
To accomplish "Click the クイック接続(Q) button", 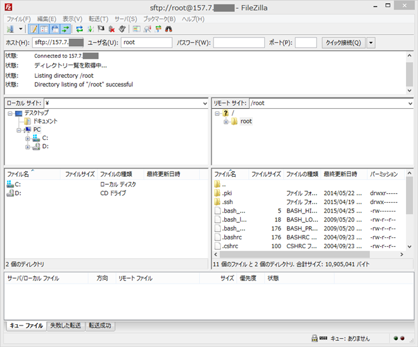I will tap(344, 42).
